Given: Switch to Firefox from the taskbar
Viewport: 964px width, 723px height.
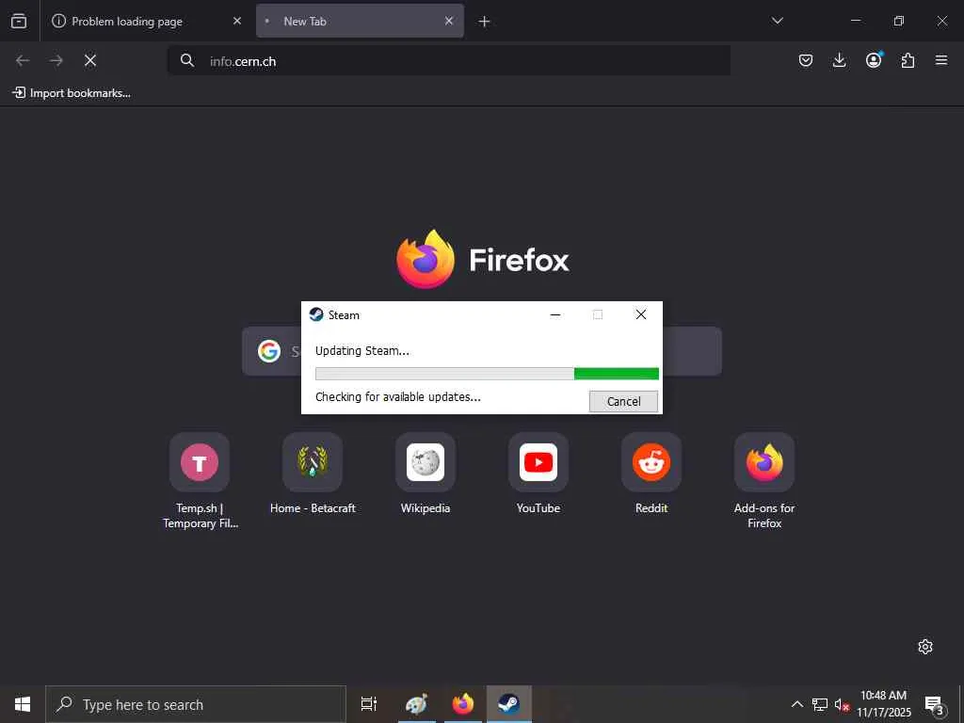Looking at the screenshot, I should (463, 704).
